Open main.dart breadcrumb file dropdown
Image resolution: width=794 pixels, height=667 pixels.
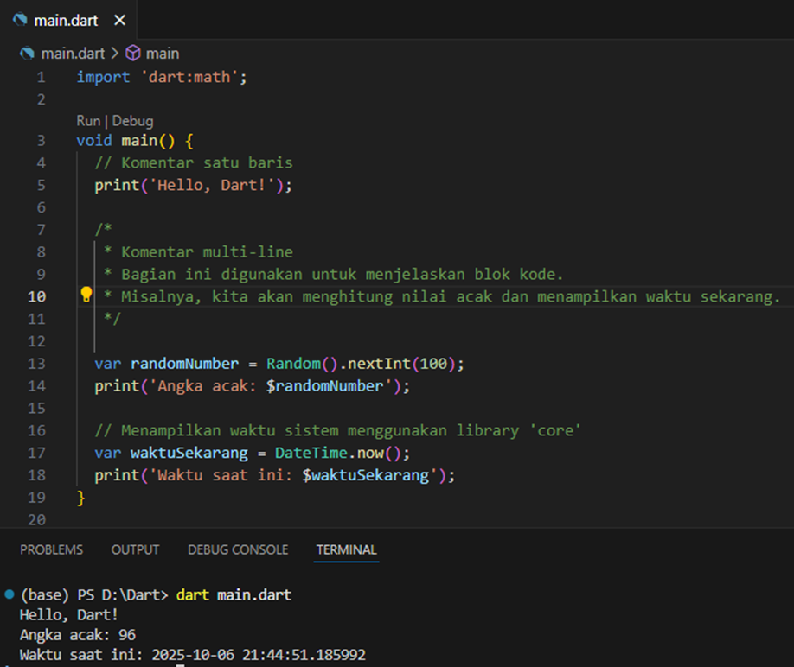pyautogui.click(x=73, y=54)
